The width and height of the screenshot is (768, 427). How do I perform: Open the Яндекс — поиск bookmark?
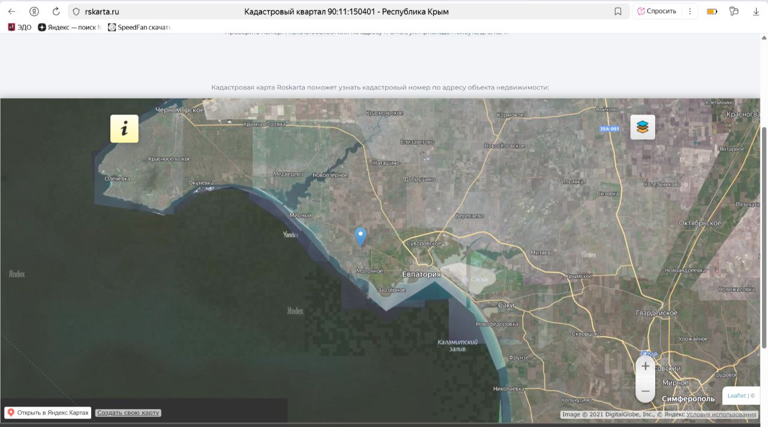coord(70,27)
